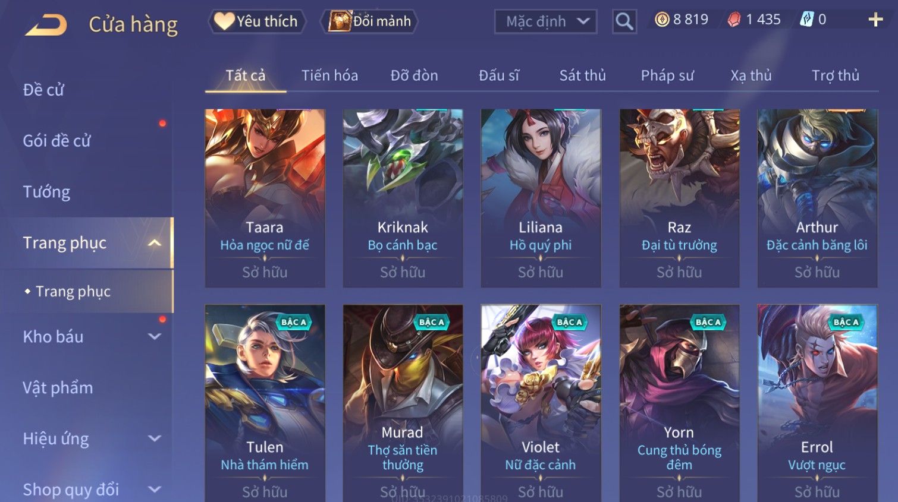The height and width of the screenshot is (502, 898).
Task: Open the Mặc định sort dropdown
Action: pyautogui.click(x=546, y=21)
